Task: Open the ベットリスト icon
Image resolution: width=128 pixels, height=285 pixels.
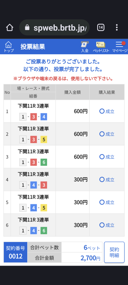Action: click(x=101, y=47)
